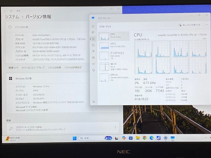
Task: Click the OS build value 26100.4351
Action: [39, 99]
